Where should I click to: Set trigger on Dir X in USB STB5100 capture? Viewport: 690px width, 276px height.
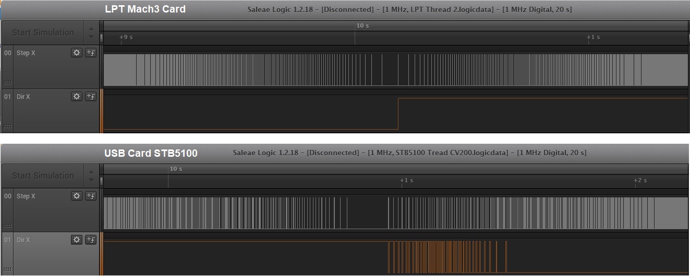[x=91, y=240]
